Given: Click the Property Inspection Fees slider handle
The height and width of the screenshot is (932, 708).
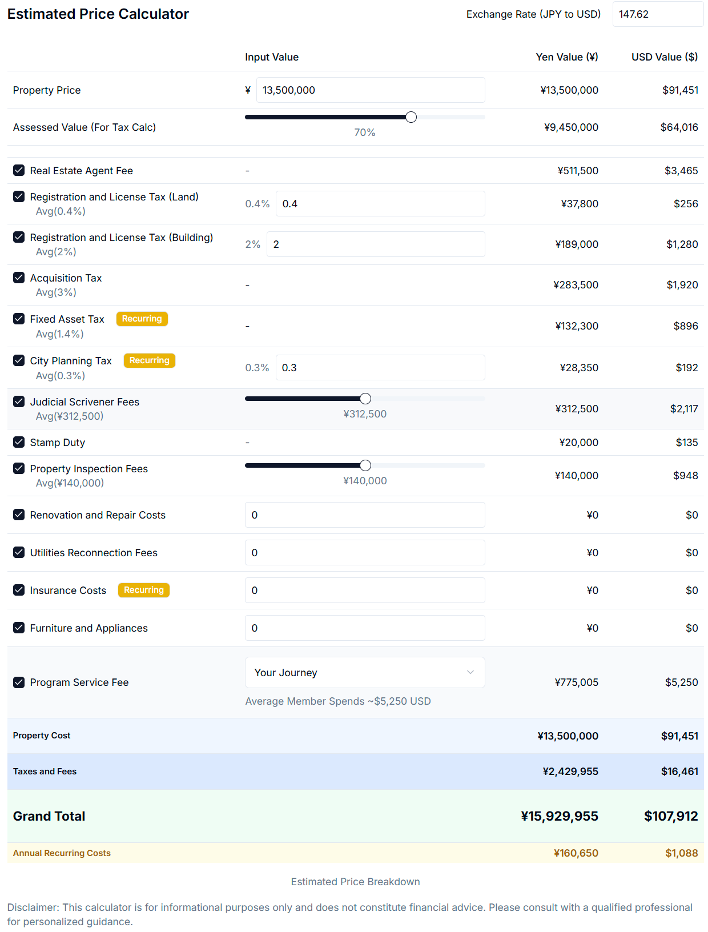Looking at the screenshot, I should (365, 465).
